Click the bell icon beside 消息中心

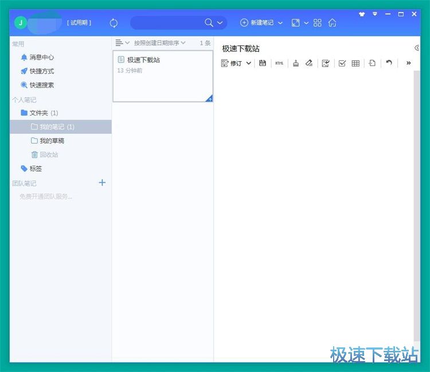[x=24, y=57]
